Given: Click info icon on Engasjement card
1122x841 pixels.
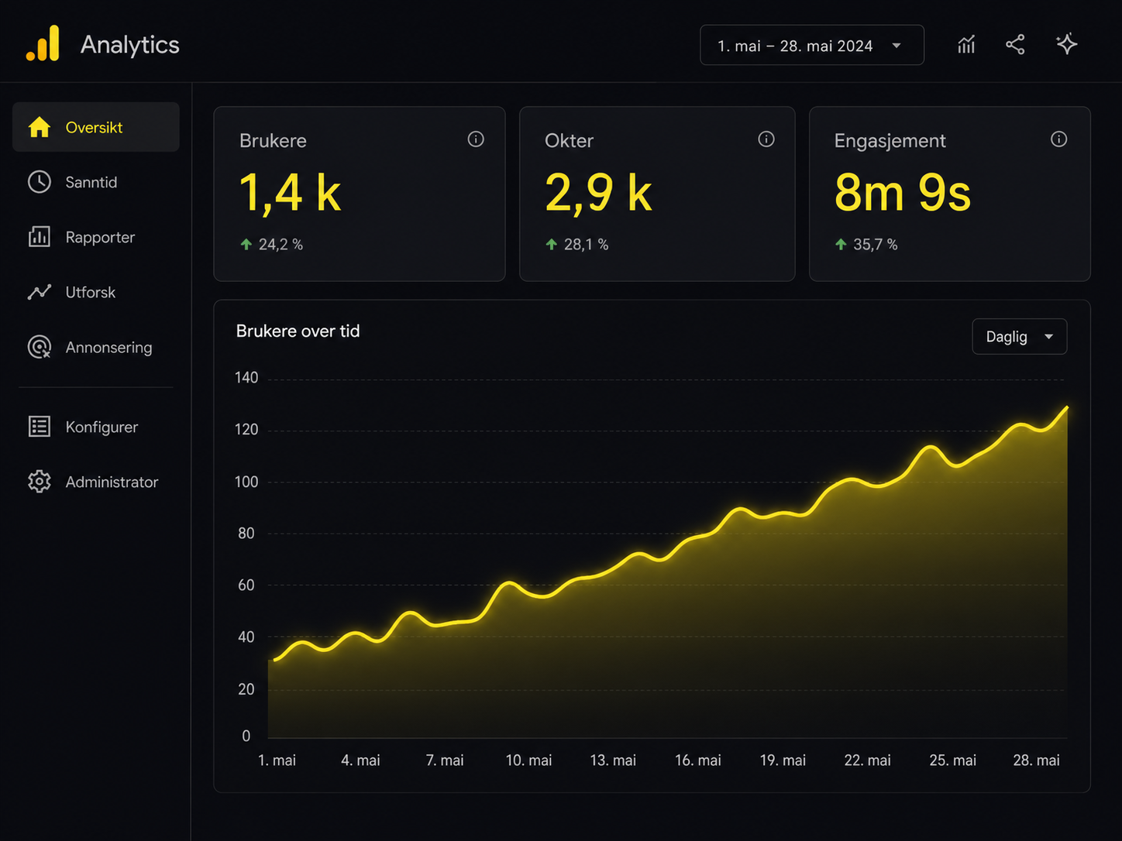Looking at the screenshot, I should coord(1059,139).
